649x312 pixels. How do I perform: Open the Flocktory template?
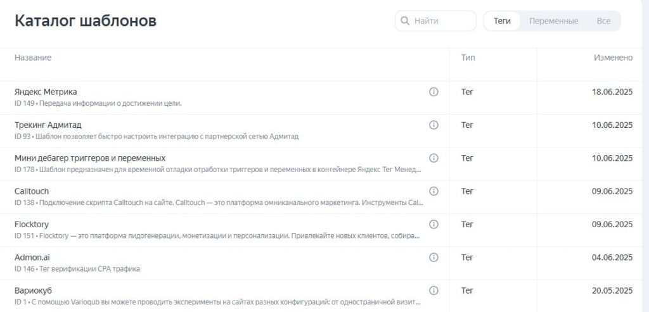point(32,224)
